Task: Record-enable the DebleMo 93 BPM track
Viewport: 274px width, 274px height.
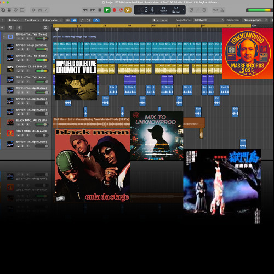Action: coord(27,71)
